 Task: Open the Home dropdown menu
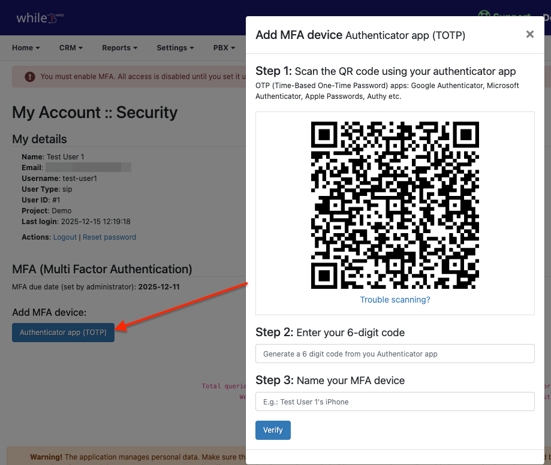click(x=26, y=48)
